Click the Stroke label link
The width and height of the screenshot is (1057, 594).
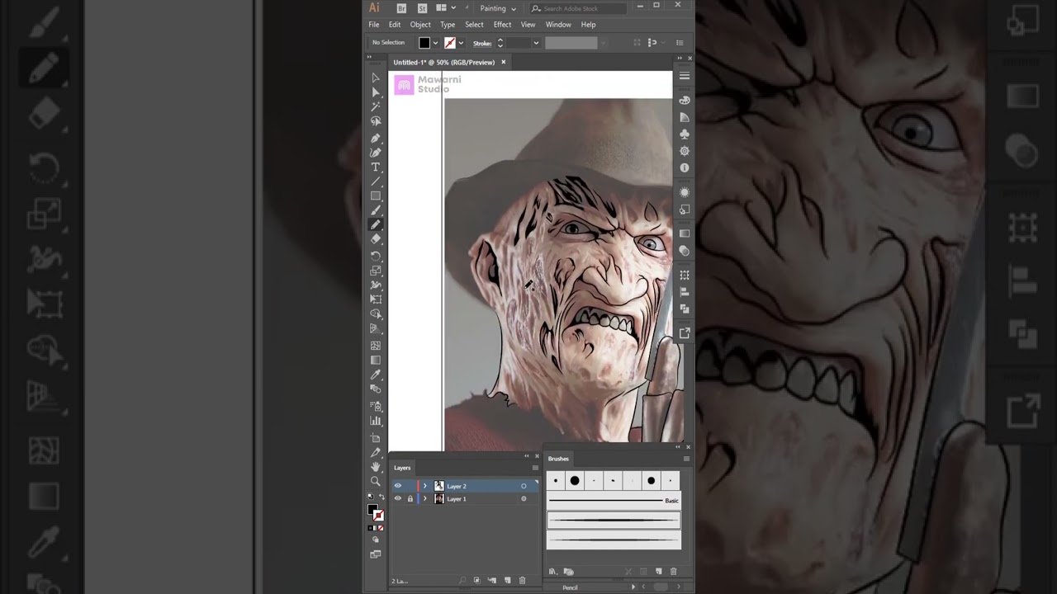coord(482,43)
